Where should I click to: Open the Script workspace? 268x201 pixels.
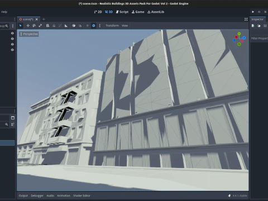coord(122,12)
